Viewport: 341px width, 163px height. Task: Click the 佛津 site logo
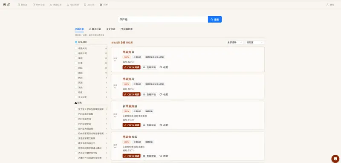click(x=7, y=5)
